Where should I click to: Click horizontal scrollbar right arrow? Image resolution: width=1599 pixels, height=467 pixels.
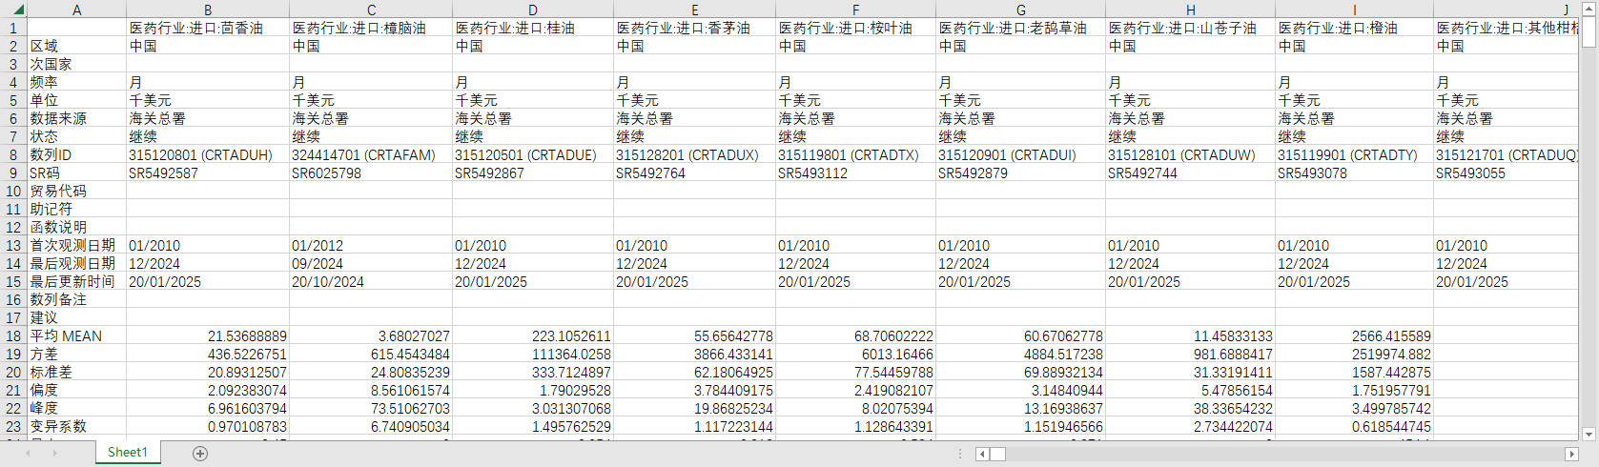click(1571, 454)
